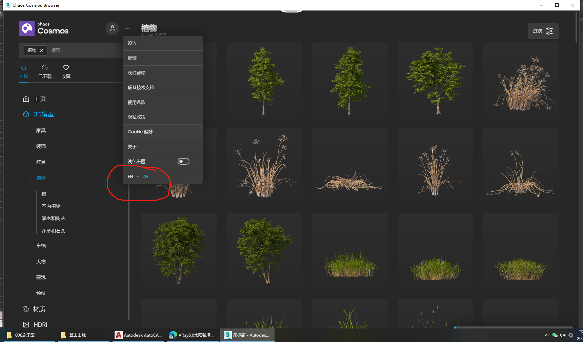Open the 灌木和树丛 subcategory
583x342 pixels.
point(54,219)
